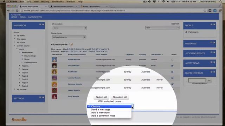Dock the Messages block icon
Screen dimensions: 225x126
coord(214,43)
